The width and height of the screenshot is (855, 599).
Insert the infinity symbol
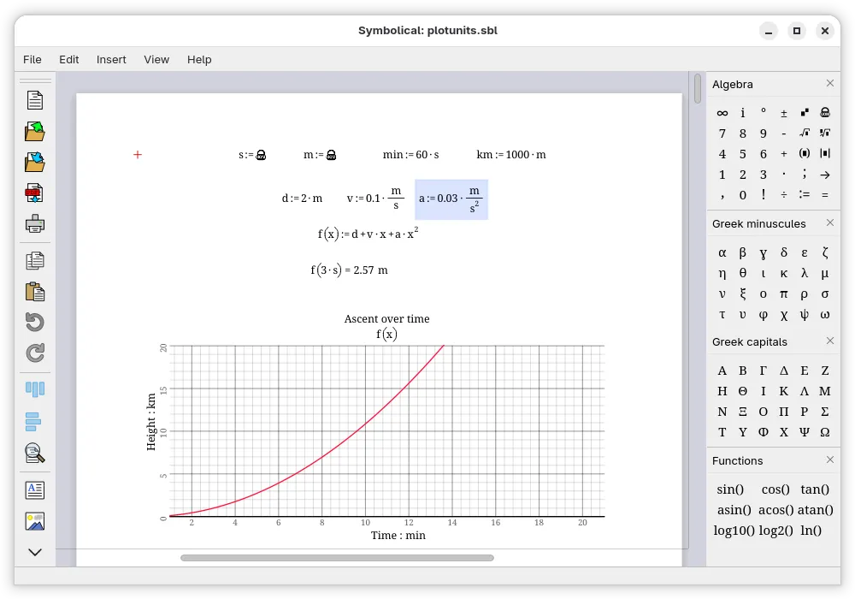[x=722, y=113]
